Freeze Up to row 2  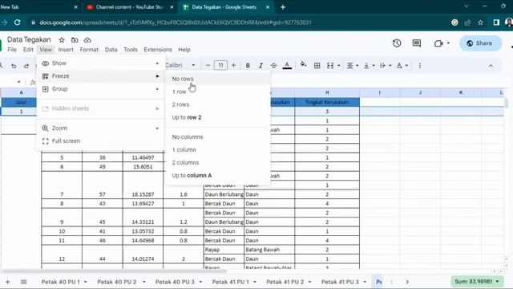[x=218, y=117]
